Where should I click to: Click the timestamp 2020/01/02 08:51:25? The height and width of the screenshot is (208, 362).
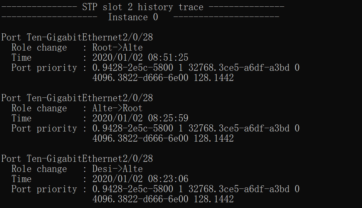(140, 58)
